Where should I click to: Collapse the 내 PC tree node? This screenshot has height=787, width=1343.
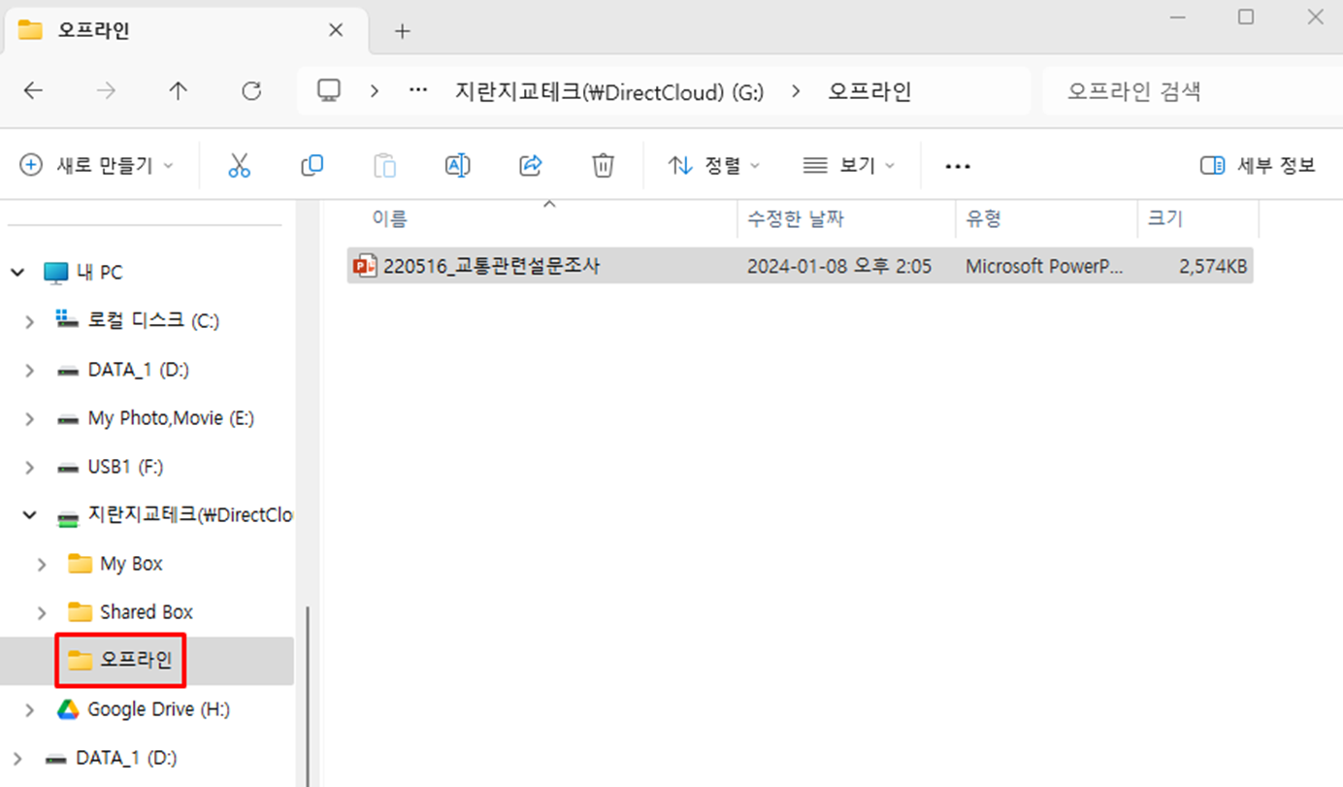(17, 273)
